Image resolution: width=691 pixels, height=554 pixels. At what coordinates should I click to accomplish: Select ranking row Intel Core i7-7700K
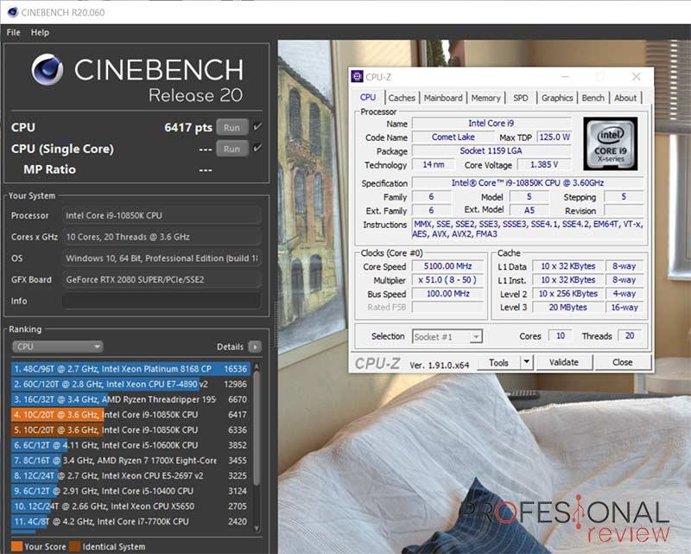pyautogui.click(x=131, y=521)
